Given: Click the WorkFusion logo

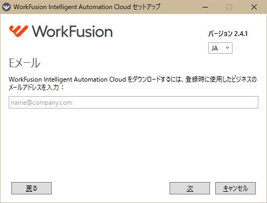Looking at the screenshot, I should [x=61, y=31].
